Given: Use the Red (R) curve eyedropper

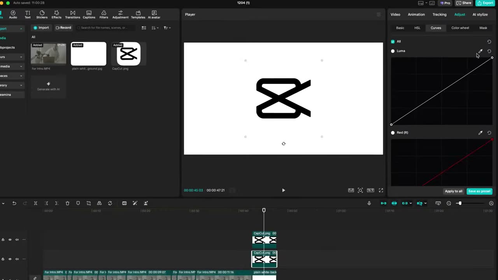Looking at the screenshot, I should pyautogui.click(x=480, y=133).
